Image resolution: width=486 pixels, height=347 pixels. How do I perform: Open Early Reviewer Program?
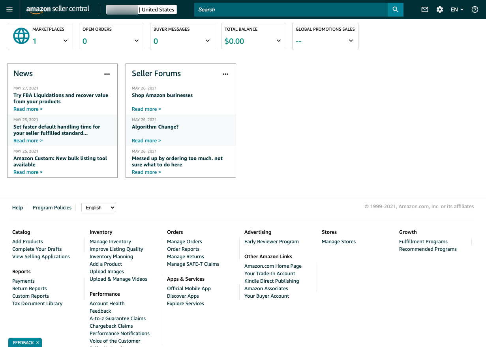point(272,241)
